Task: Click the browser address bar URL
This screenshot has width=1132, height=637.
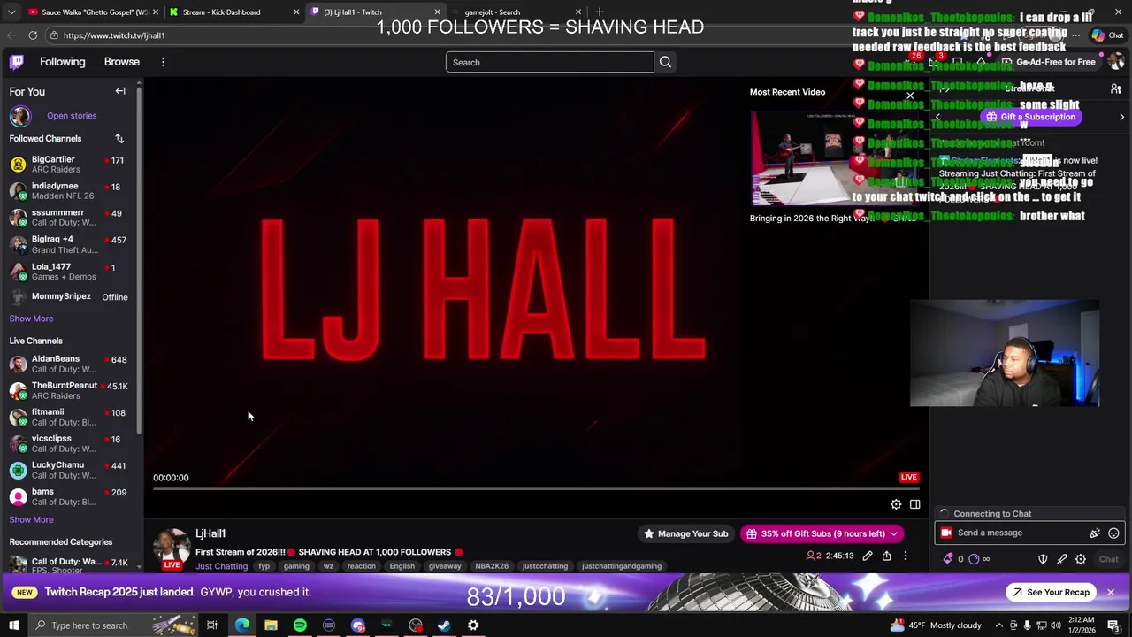Action: click(114, 35)
